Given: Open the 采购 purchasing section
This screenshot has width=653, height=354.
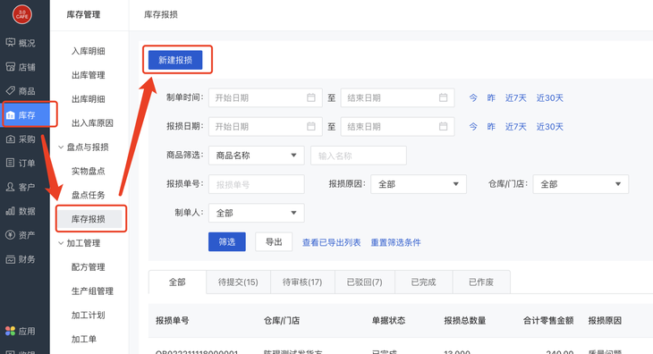Looking at the screenshot, I should [21, 139].
